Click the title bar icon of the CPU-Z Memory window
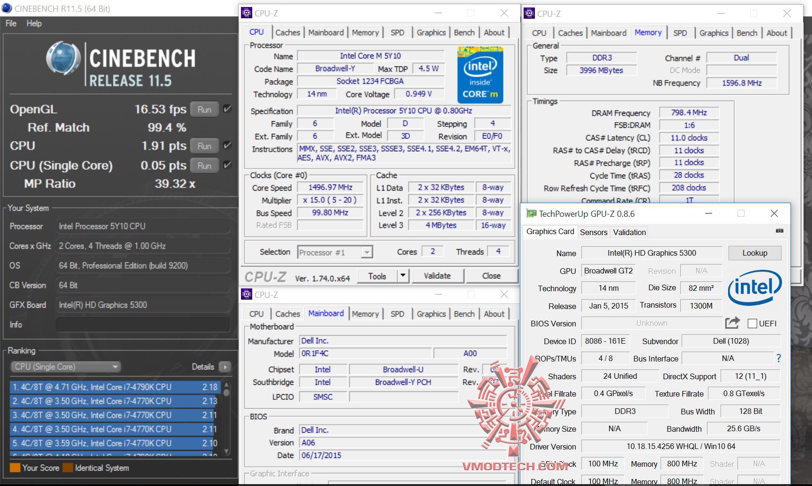The image size is (812, 486). (529, 14)
